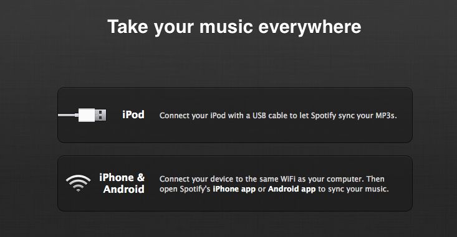Click the iPod USB sync description sentence
457x237 pixels.
(x=278, y=116)
